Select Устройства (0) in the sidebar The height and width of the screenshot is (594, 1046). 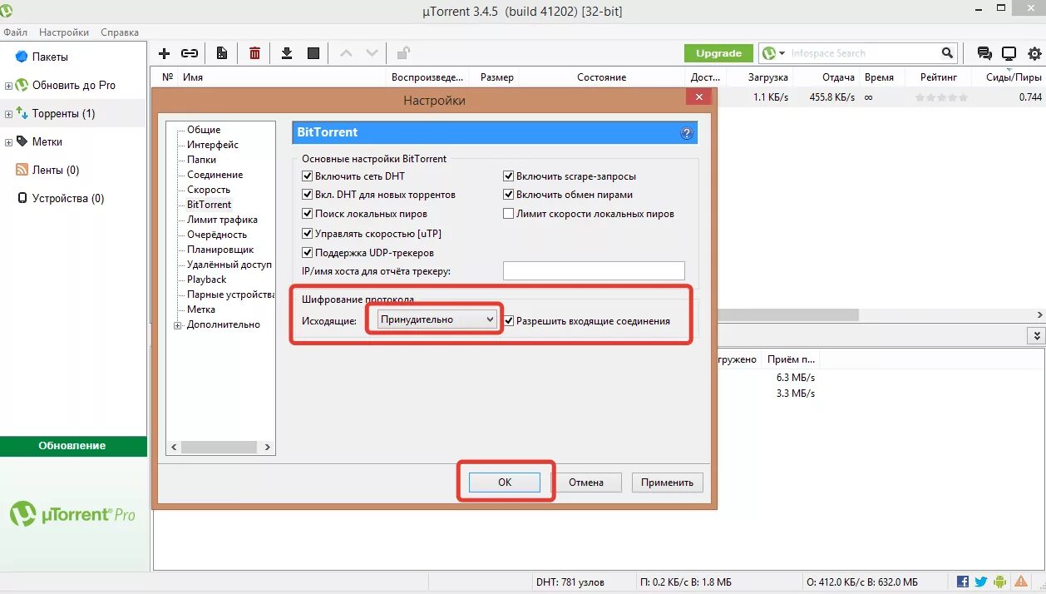point(61,198)
